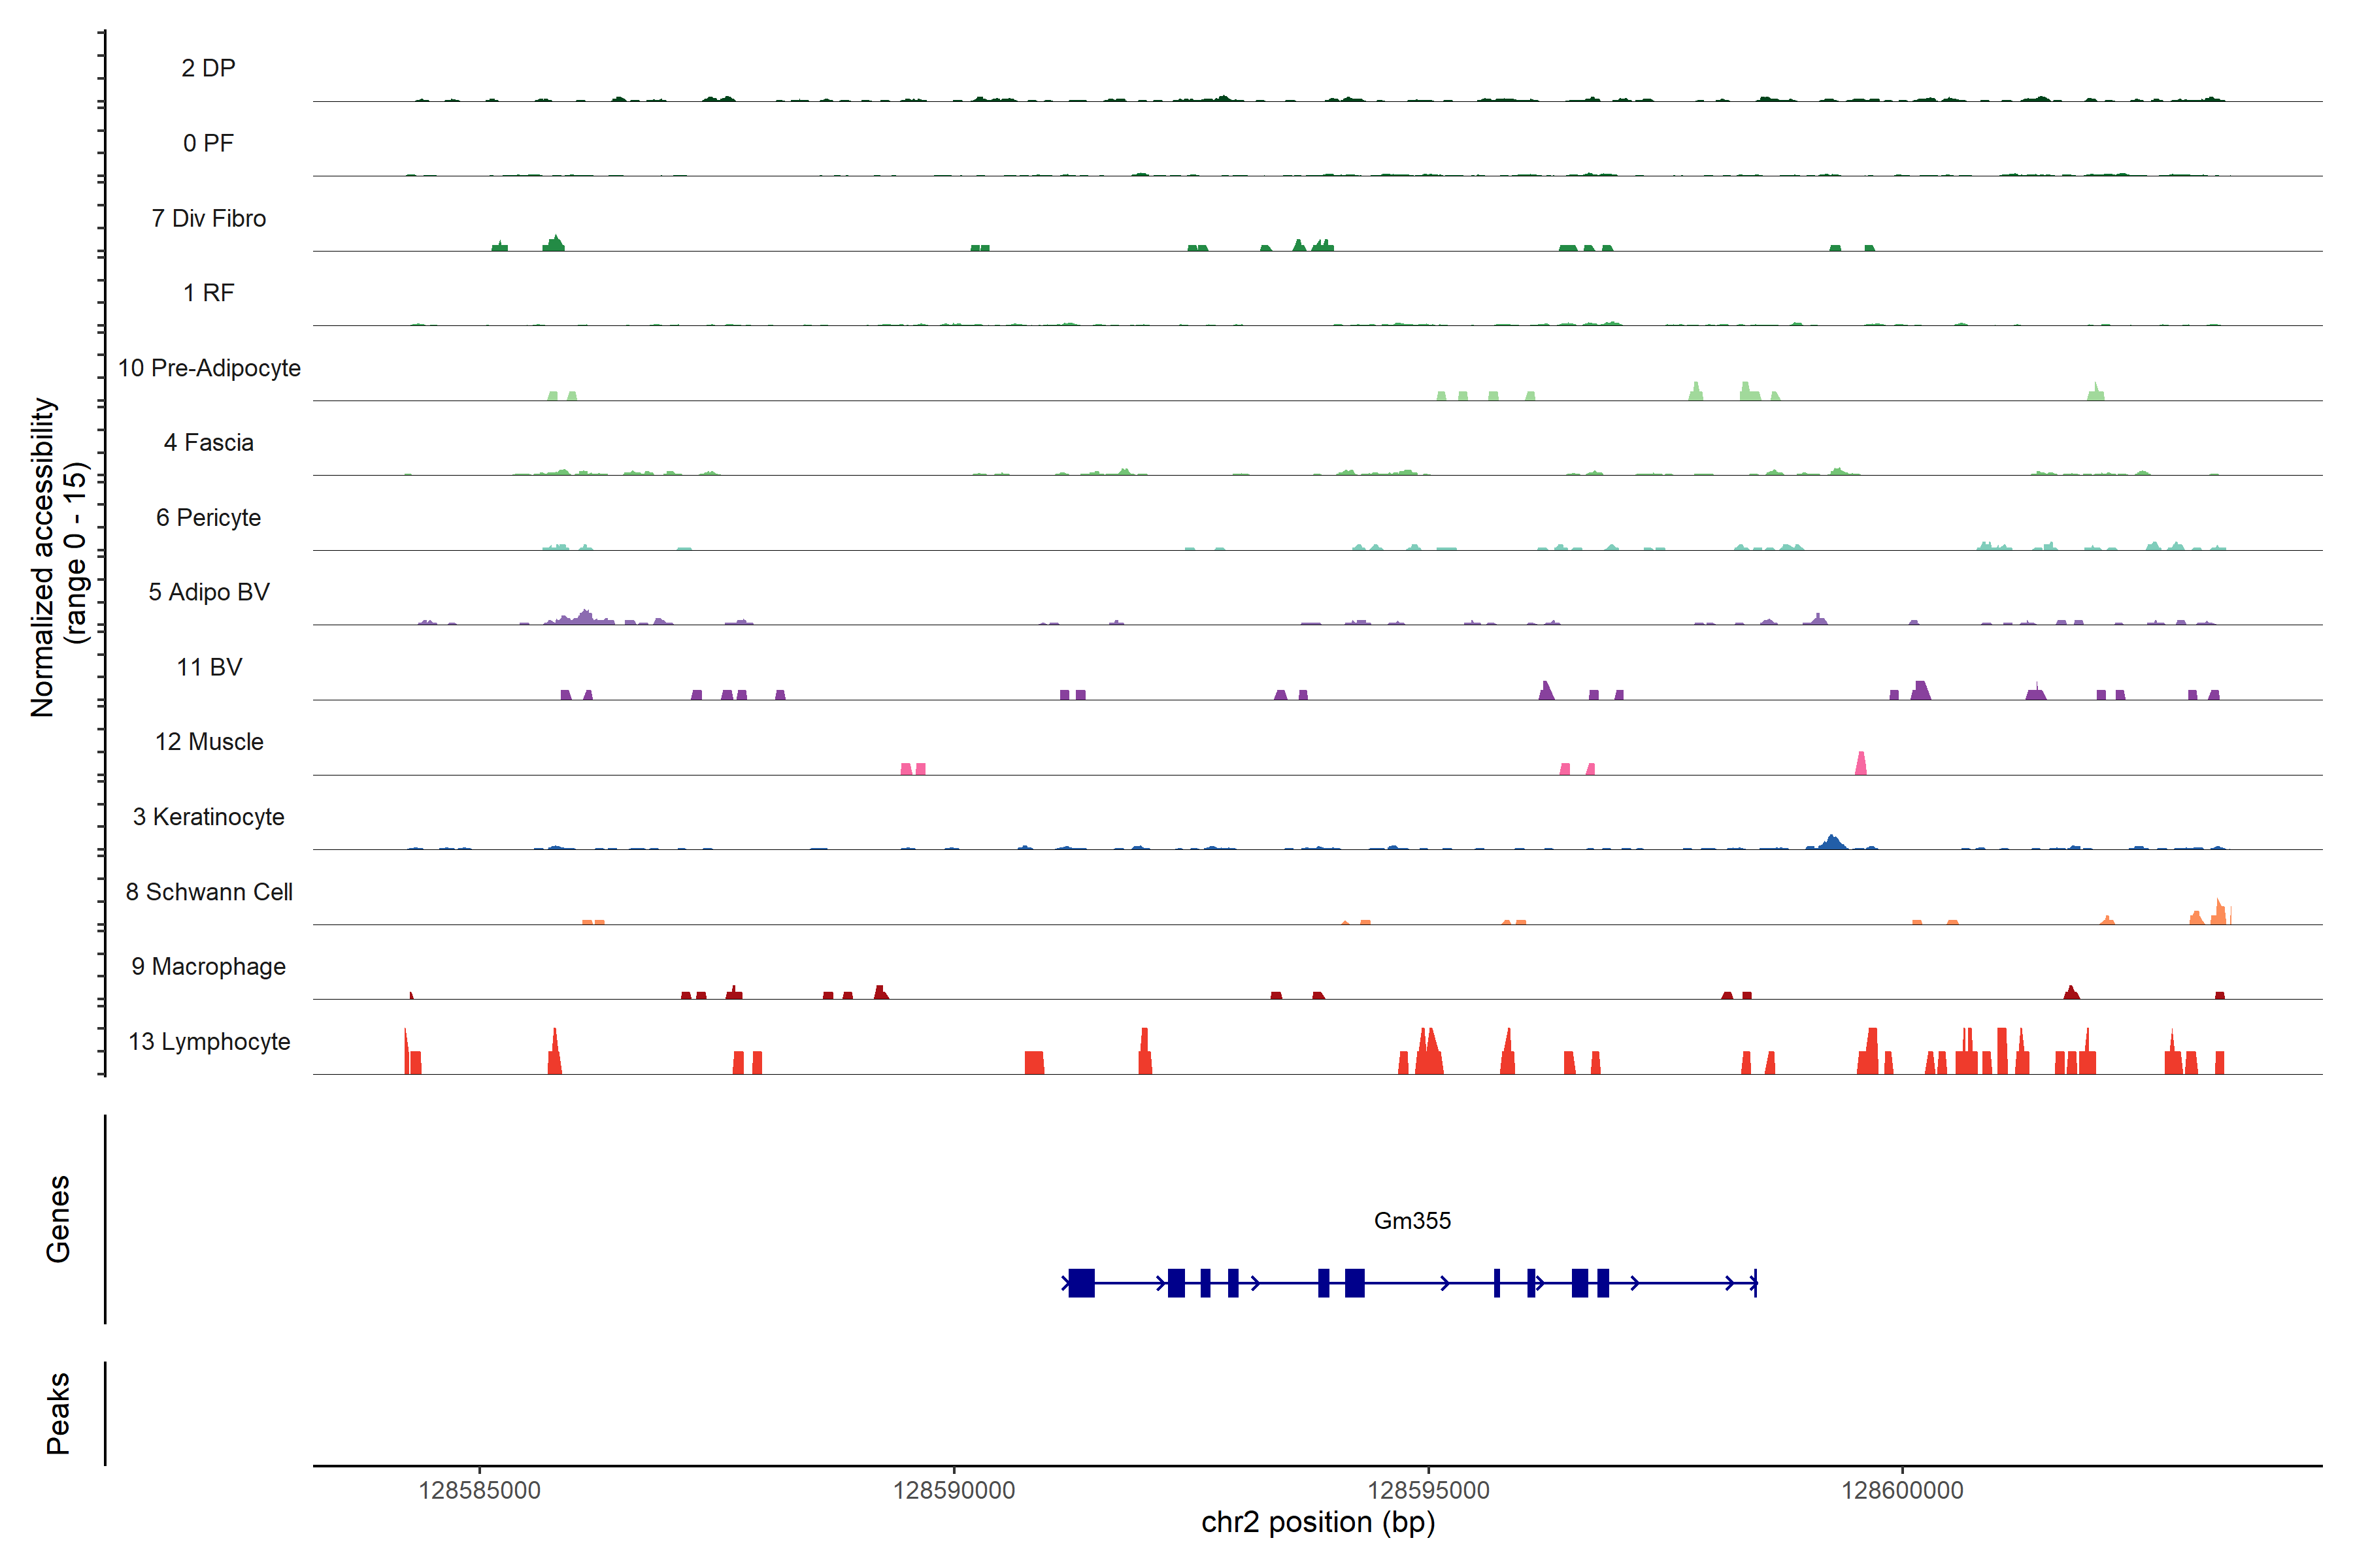This screenshot has height=1568, width=2353.
Task: Click the chr2 position (bp) axis title
Action: [x=1318, y=1522]
